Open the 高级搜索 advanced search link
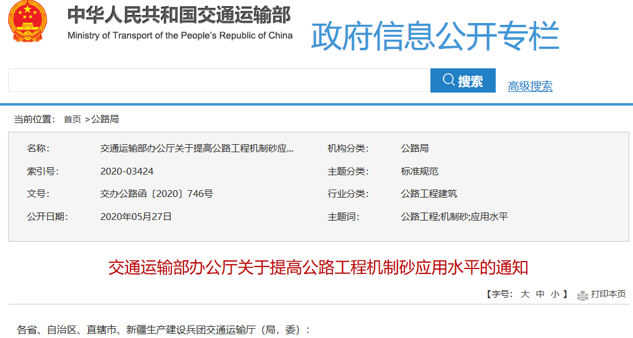This screenshot has height=338, width=633. point(530,86)
